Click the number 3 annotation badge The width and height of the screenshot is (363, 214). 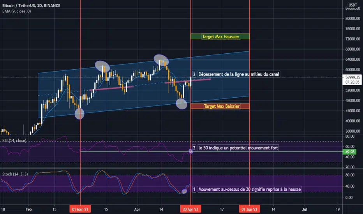click(194, 74)
